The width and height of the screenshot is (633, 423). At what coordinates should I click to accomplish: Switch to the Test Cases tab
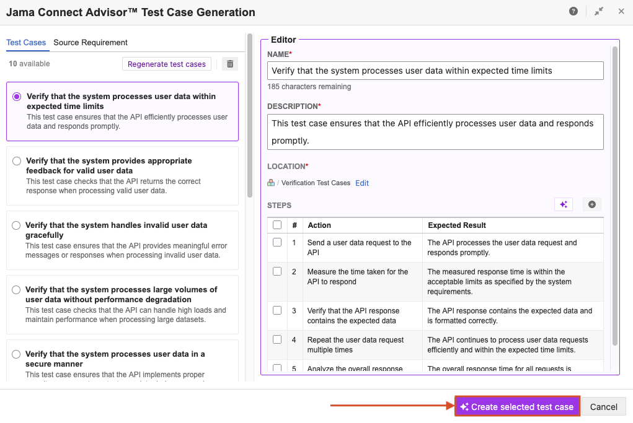click(x=27, y=43)
